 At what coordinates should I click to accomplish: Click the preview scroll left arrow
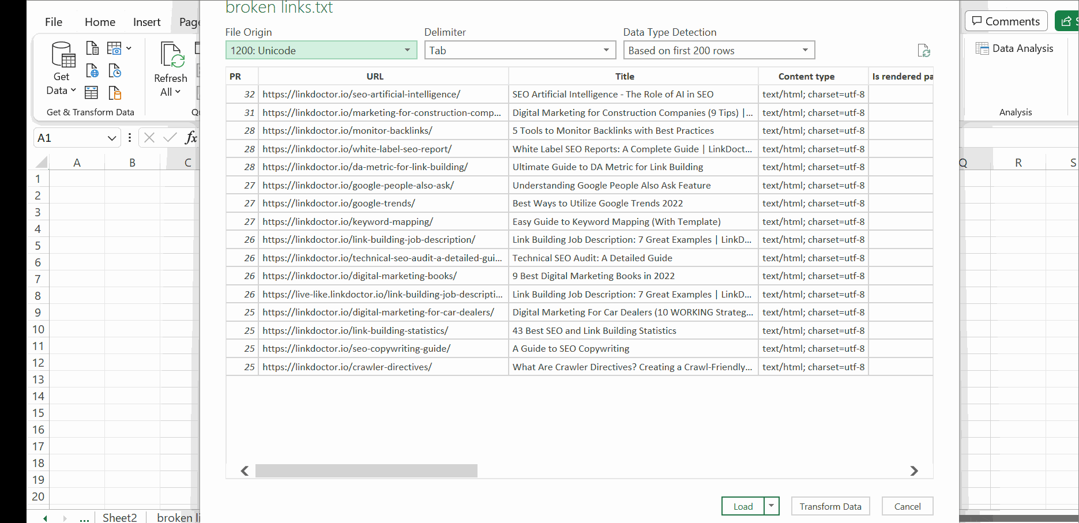tap(245, 471)
